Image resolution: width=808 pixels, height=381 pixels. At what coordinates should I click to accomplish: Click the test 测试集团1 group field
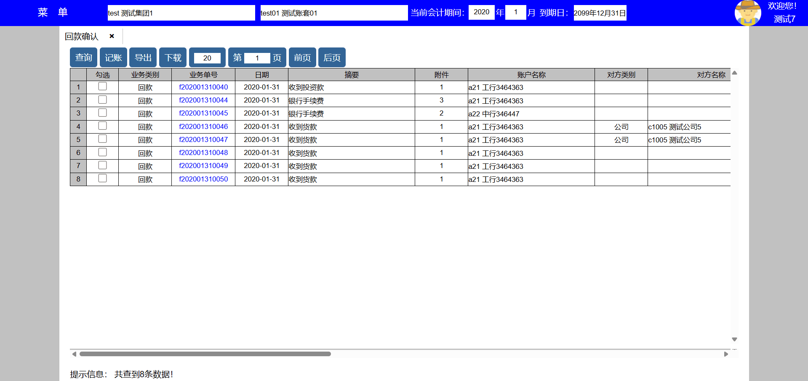181,13
